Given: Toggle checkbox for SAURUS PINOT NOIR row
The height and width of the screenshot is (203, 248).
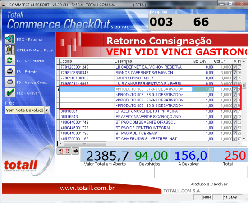Looking at the screenshot, I should [235, 78].
